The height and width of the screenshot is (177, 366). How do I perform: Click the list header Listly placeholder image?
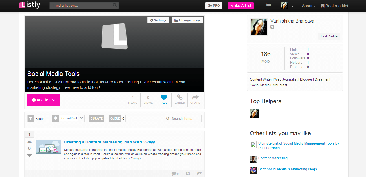(x=114, y=36)
